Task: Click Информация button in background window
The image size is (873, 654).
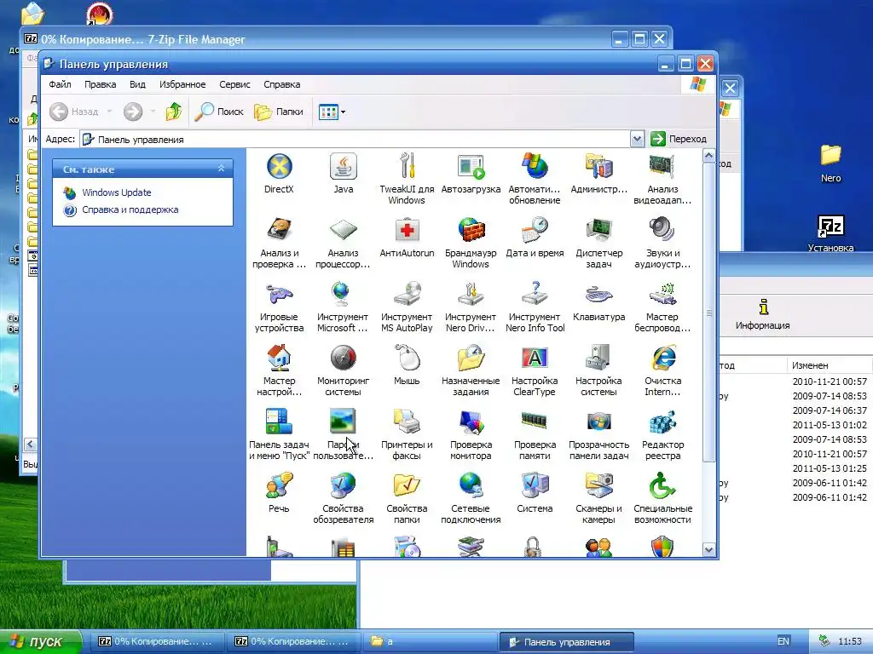Action: coord(763,314)
